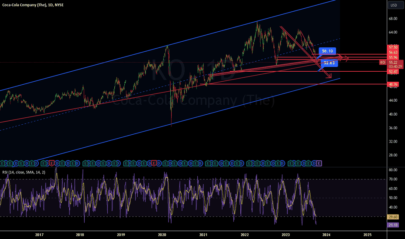Click 44.00 on the price axis
The height and width of the screenshot is (239, 405).
coord(393,100)
